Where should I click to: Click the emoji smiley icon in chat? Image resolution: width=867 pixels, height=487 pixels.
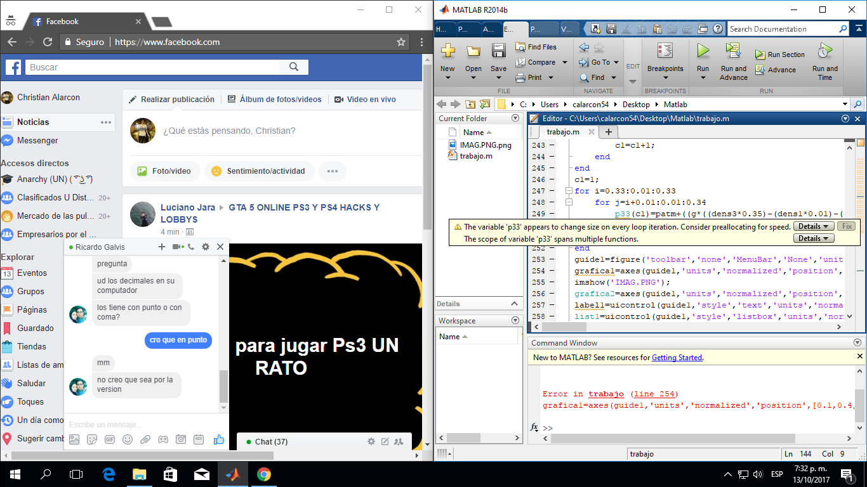click(x=128, y=439)
